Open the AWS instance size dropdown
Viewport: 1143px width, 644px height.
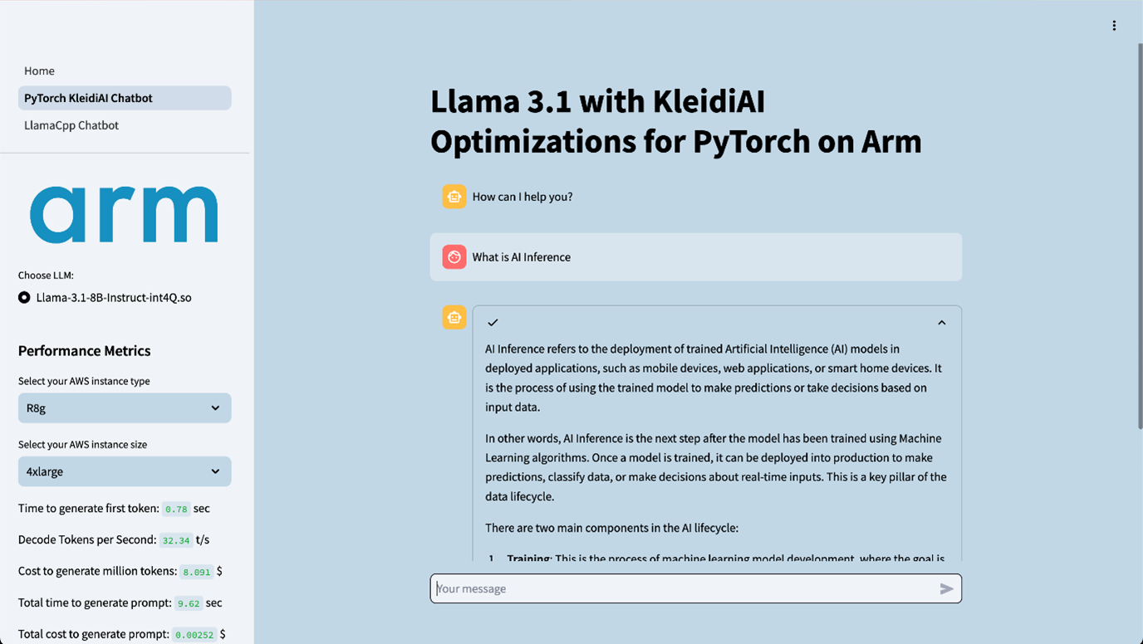point(125,471)
